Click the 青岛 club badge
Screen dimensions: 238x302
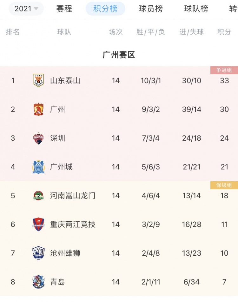tap(38, 282)
